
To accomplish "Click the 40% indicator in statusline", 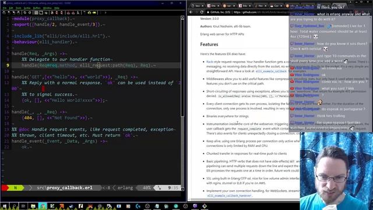I will tap(146, 188).
